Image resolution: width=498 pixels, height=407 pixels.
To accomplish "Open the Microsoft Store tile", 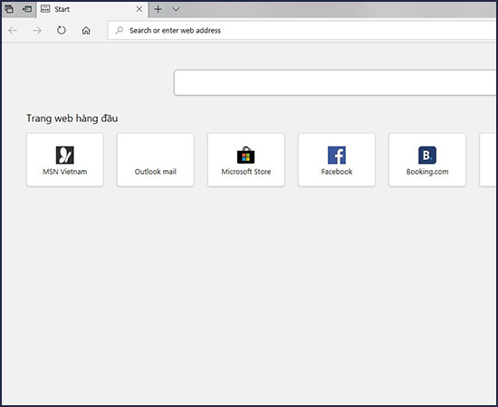I will coord(246,159).
